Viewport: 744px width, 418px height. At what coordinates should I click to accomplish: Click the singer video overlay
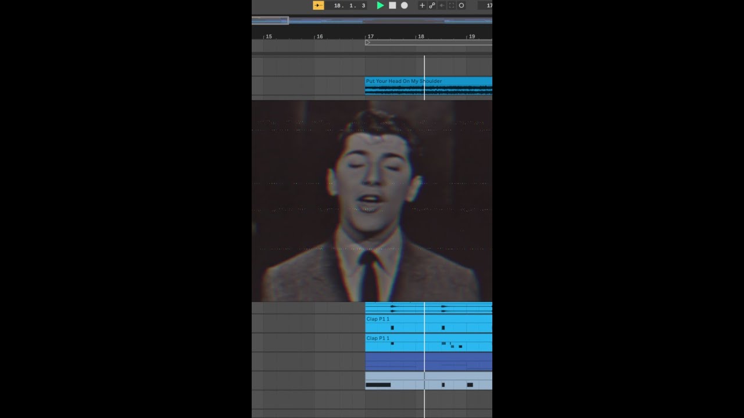tap(372, 201)
